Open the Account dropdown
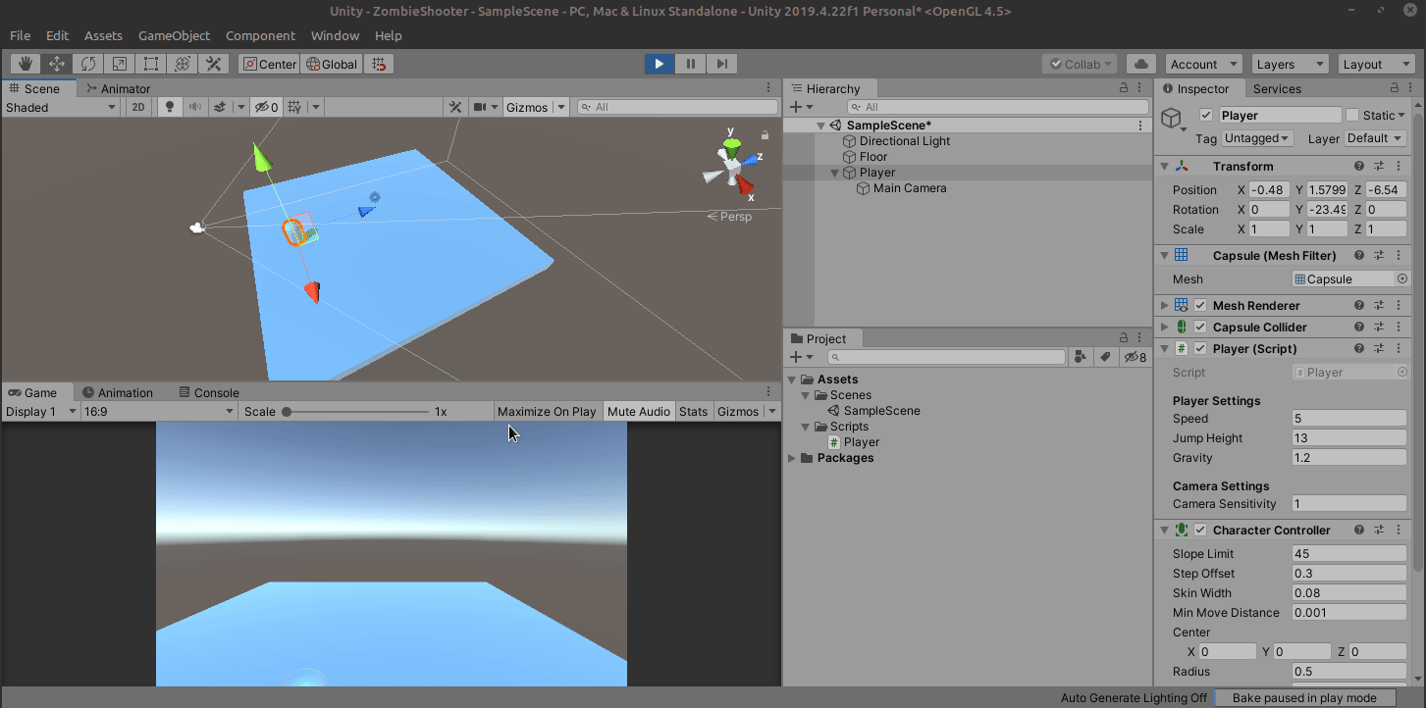The image size is (1426, 708). (x=1203, y=64)
